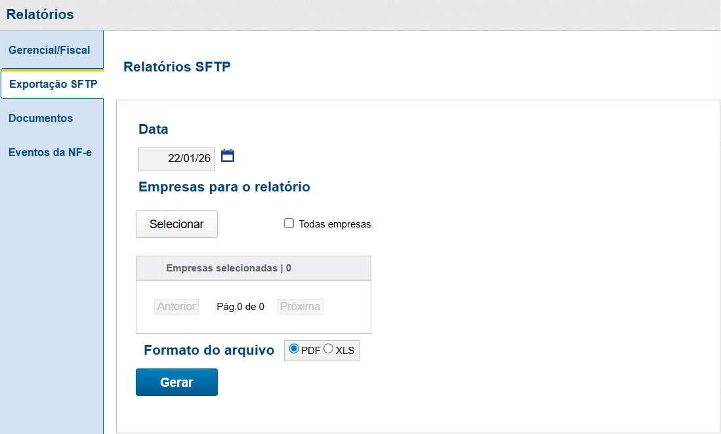Viewport: 721px width, 434px height.
Task: Click the Pág.0 de 0 page indicator
Action: (240, 306)
